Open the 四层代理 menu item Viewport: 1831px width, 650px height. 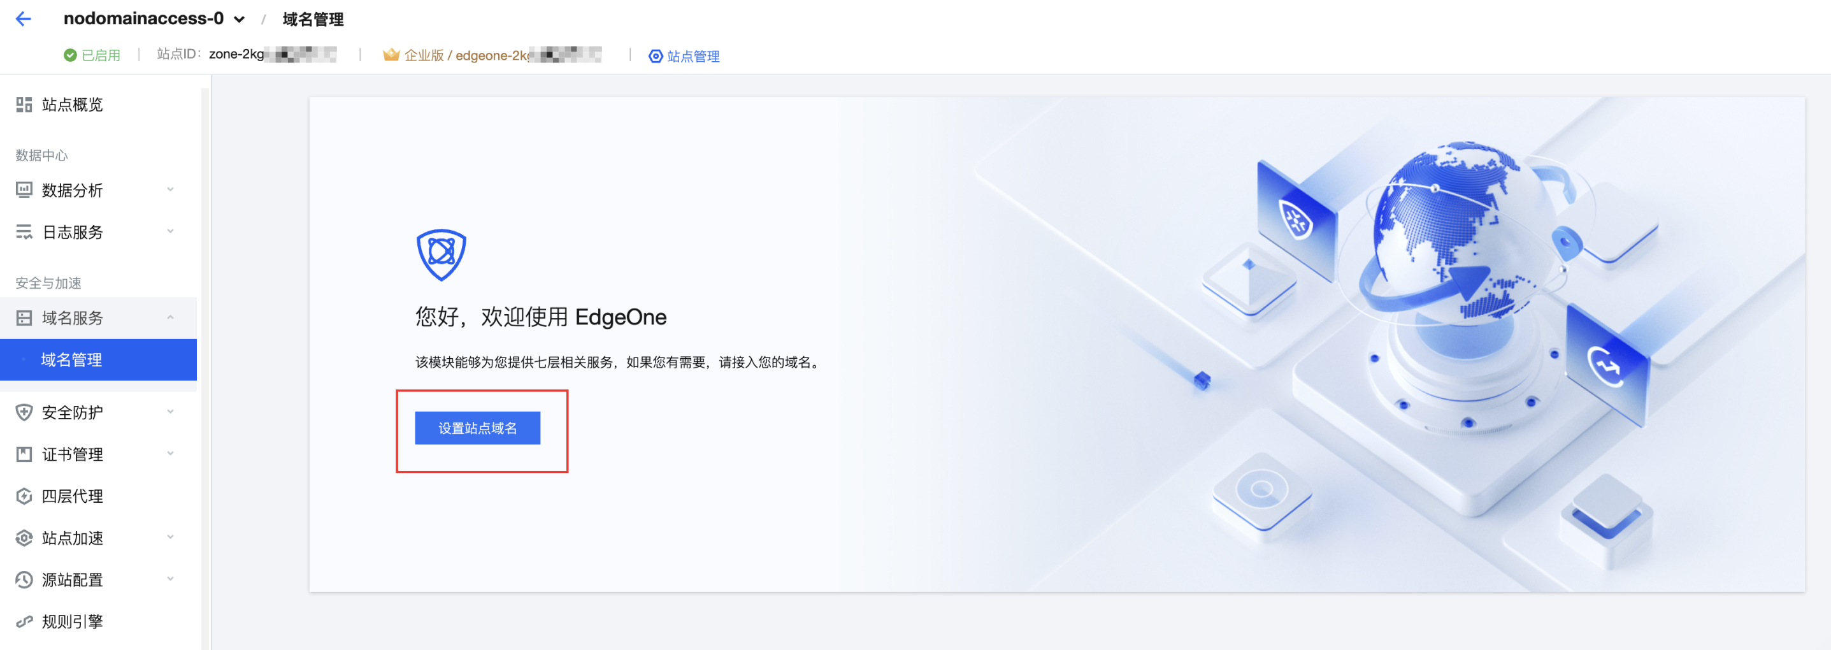coord(73,496)
